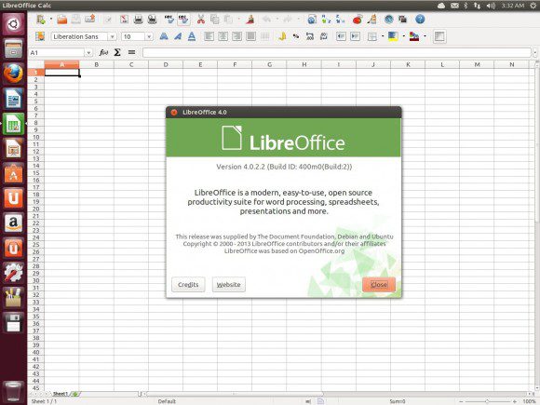Open the Function Wizard fx icon
This screenshot has width=540, height=405.
click(x=103, y=52)
